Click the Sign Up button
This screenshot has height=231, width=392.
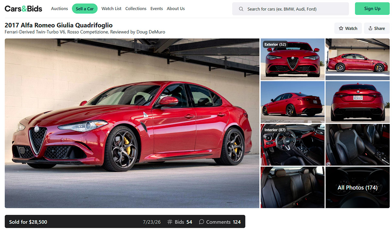[372, 9]
